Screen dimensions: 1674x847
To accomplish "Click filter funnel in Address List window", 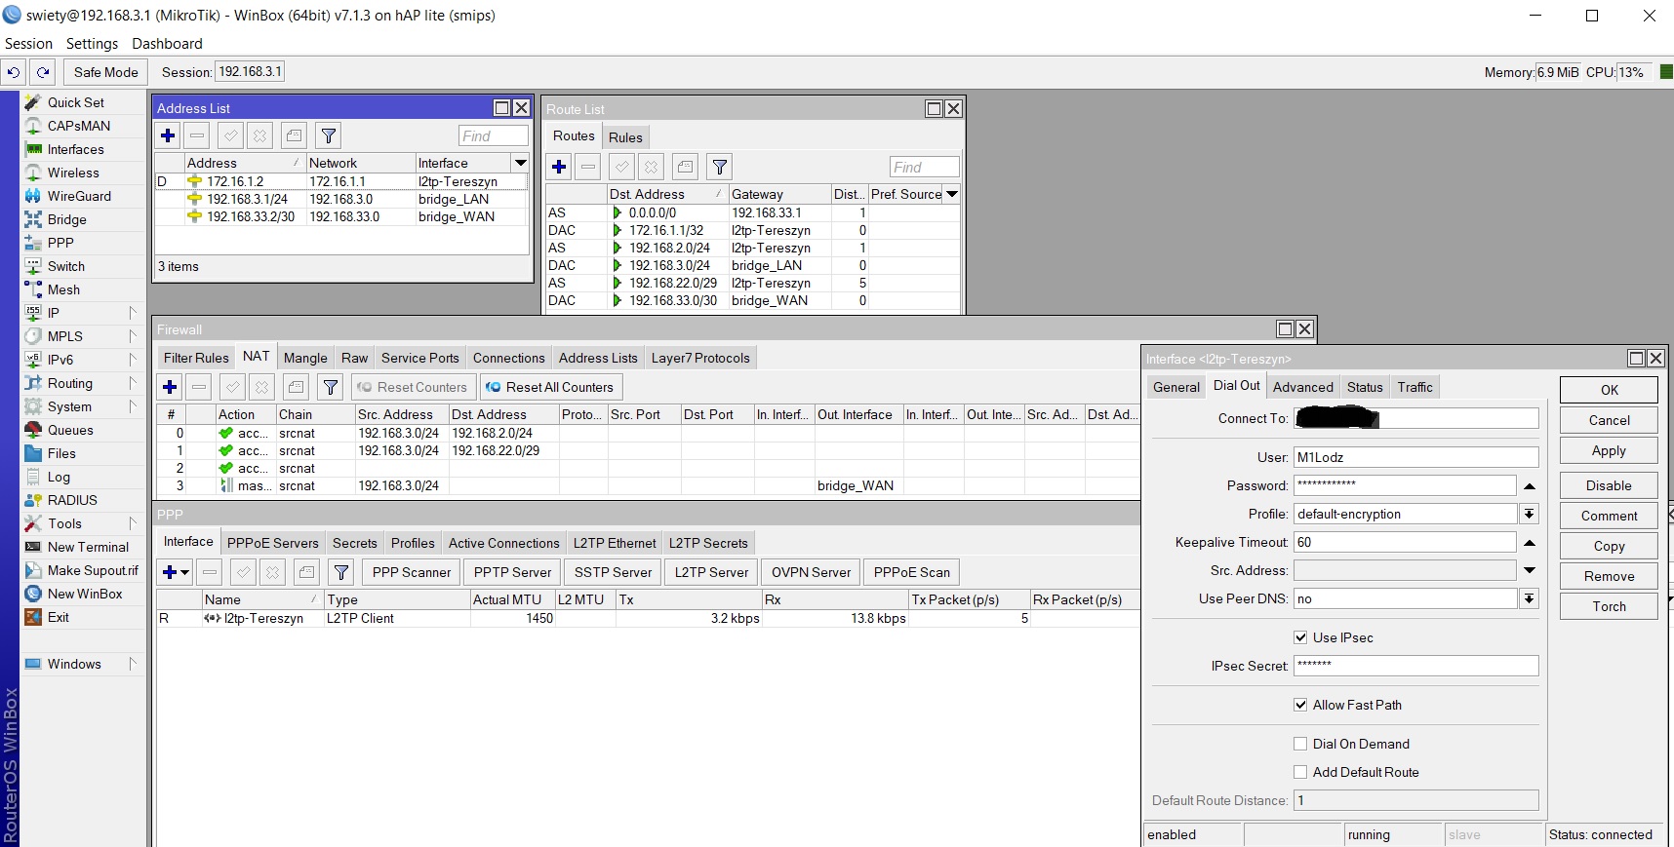I will tap(329, 135).
